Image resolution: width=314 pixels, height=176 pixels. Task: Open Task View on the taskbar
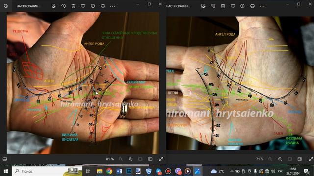coord(88,171)
